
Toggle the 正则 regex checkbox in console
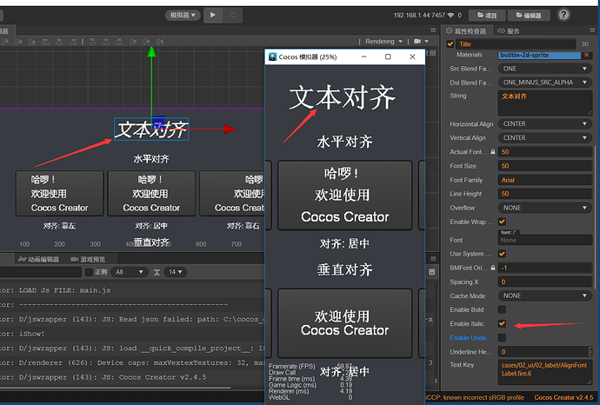[x=90, y=272]
